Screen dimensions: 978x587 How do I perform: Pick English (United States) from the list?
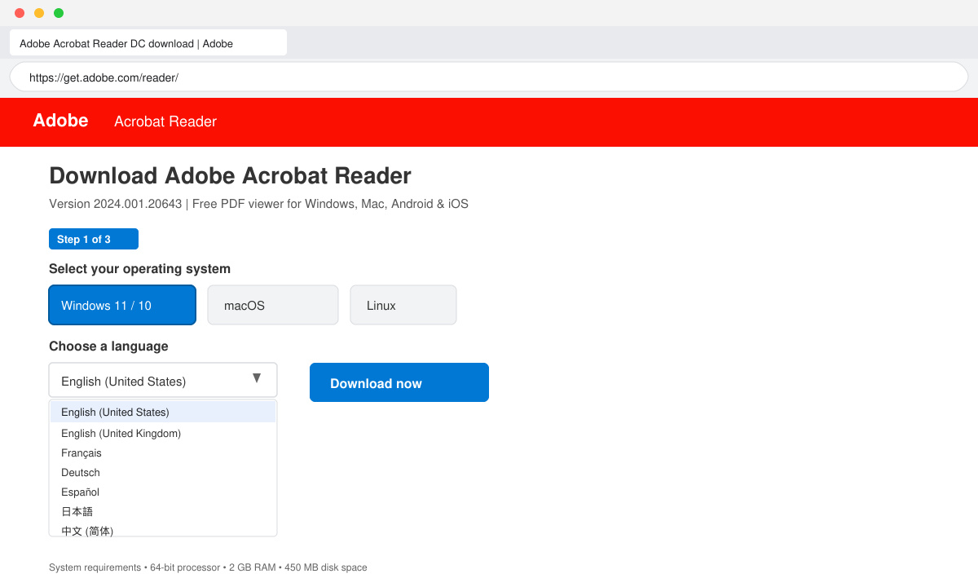(x=163, y=412)
